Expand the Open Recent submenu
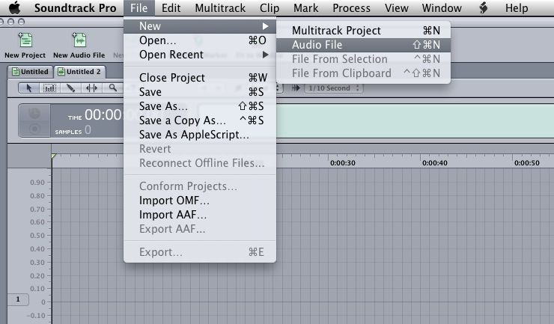Screen dimensions: 554x324 coord(200,55)
